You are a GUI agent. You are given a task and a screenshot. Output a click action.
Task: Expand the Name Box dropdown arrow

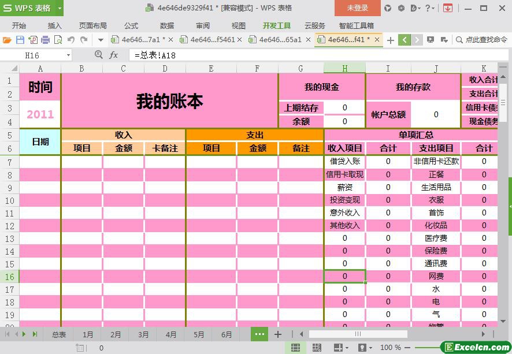(x=68, y=55)
